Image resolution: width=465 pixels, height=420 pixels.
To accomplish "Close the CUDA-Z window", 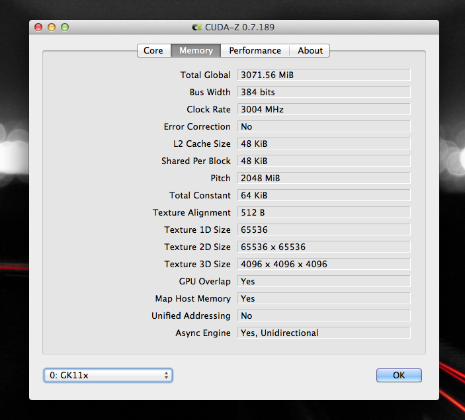I will pos(38,27).
